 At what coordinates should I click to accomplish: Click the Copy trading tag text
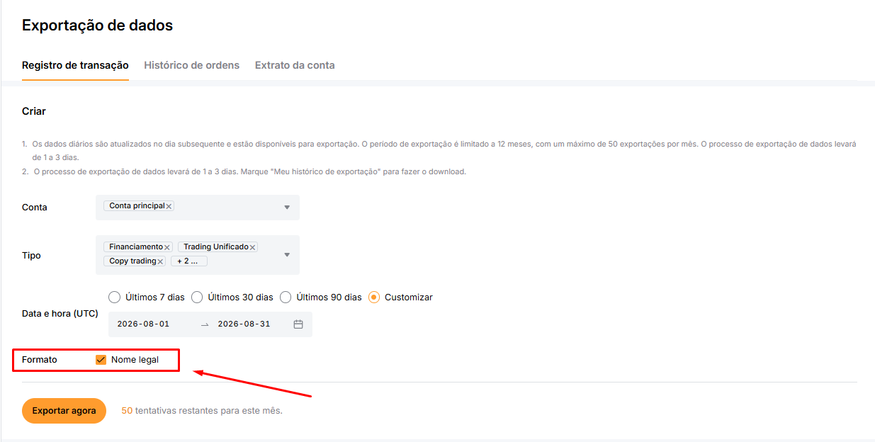point(132,261)
